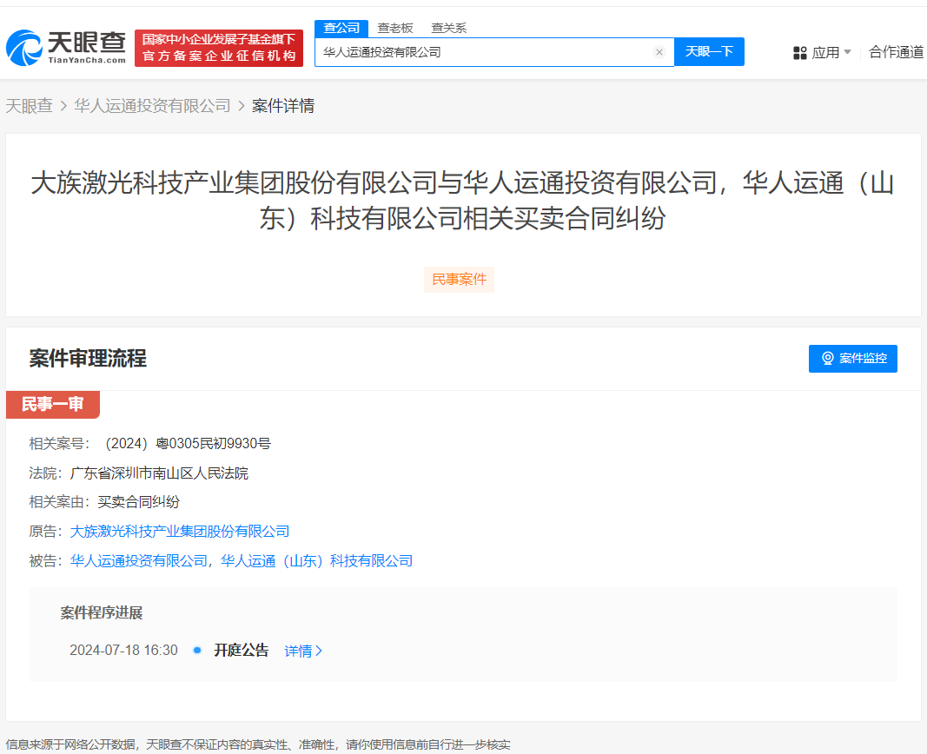Viewport: 927px width, 754px height.
Task: Open the 应用 apps grid icon
Action: tap(799, 52)
